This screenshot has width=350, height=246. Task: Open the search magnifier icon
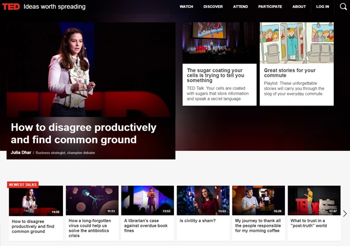coord(343,7)
